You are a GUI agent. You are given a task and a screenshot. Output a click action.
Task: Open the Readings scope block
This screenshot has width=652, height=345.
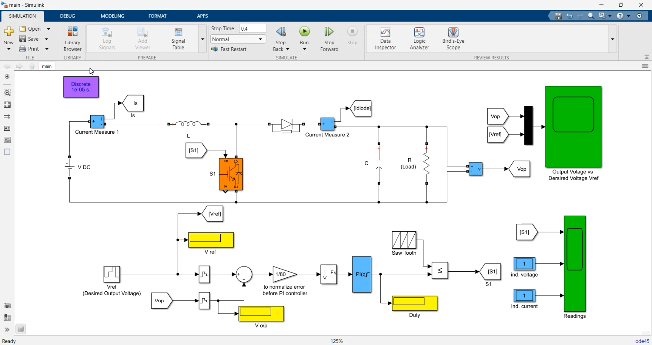[x=575, y=264]
